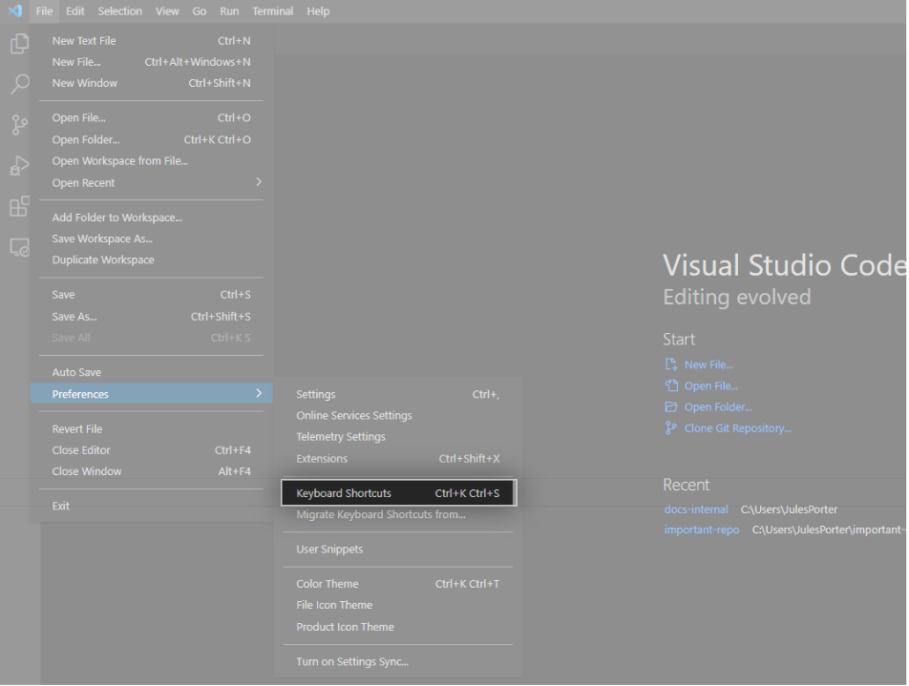Open Telemetry Settings
Viewport: 909px width, 686px height.
[x=398, y=437]
